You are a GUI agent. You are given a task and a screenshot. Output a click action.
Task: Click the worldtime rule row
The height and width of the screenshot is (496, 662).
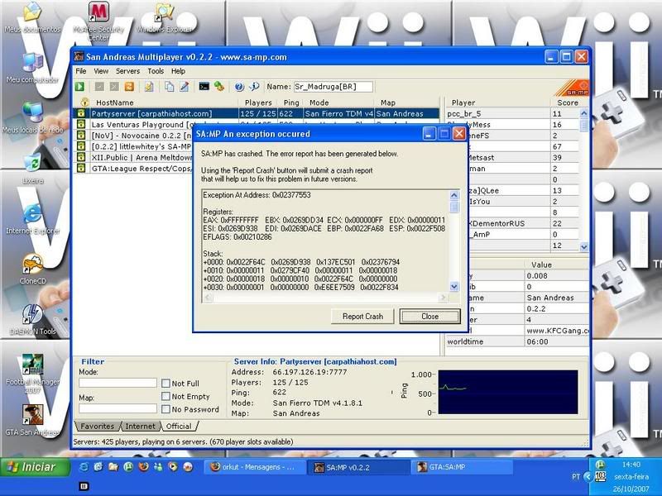pyautogui.click(x=517, y=341)
